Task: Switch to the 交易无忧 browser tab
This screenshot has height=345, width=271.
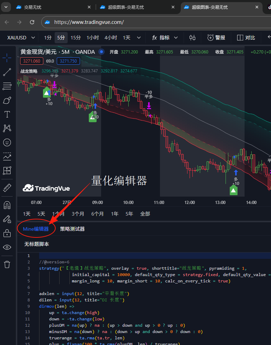Action: point(54,7)
